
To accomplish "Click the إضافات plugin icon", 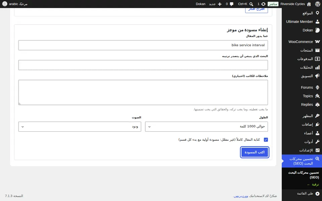I will [318, 125].
